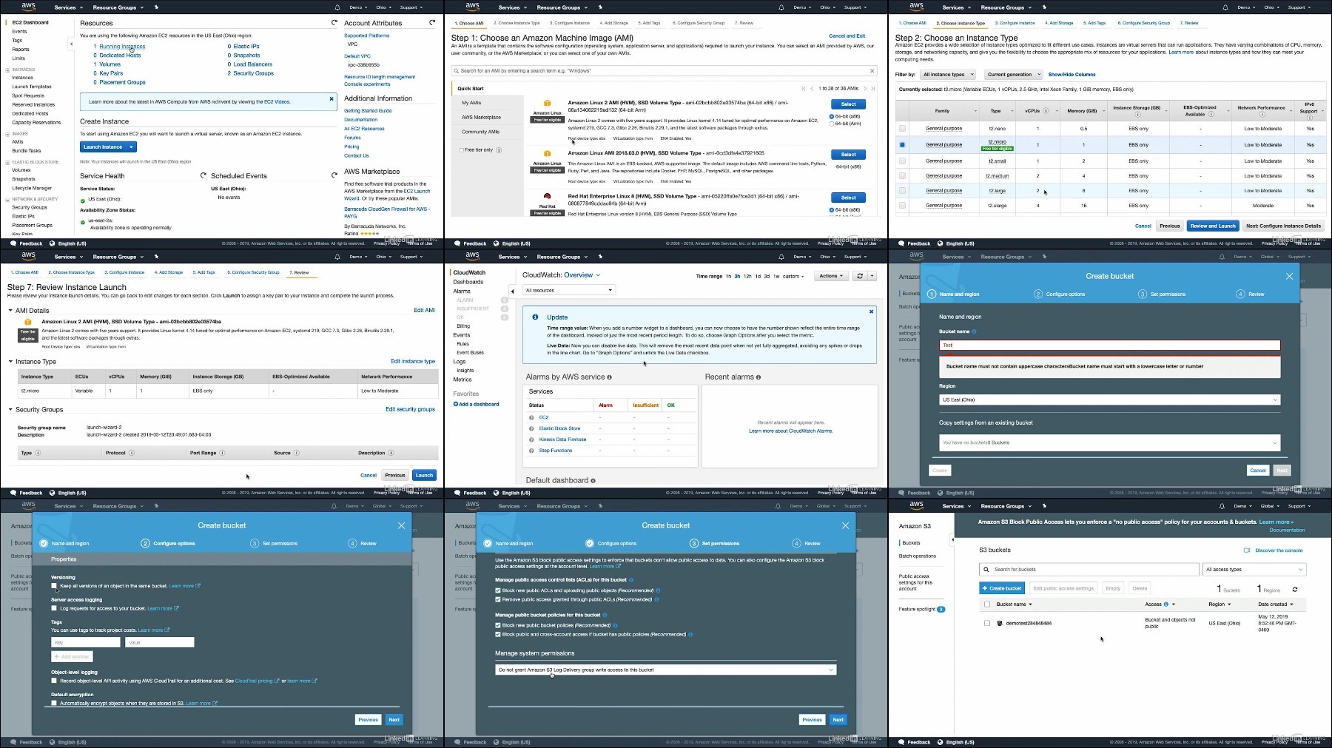Image resolution: width=1332 pixels, height=748 pixels.
Task: Click Add a dashboard link in CloudWatch
Action: [x=477, y=404]
